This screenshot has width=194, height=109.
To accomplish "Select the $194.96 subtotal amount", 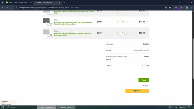I will click(146, 44).
